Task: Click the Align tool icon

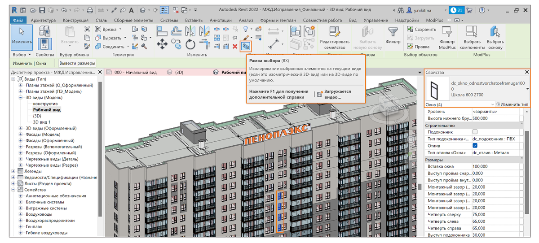Action: [x=162, y=30]
